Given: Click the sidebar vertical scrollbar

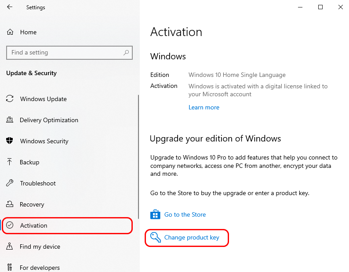Looking at the screenshot, I should [x=138, y=157].
